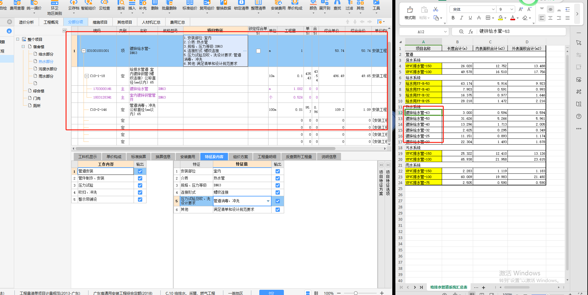
Task: Decrease font size with A- icon
Action: [x=529, y=10]
